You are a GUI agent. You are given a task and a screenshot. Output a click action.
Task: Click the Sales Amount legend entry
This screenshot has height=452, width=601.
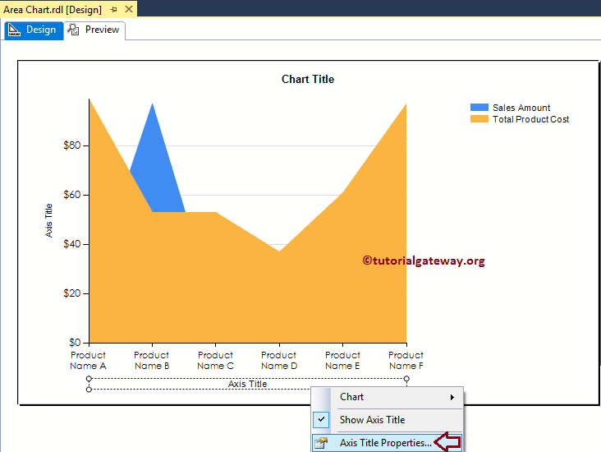tap(510, 108)
